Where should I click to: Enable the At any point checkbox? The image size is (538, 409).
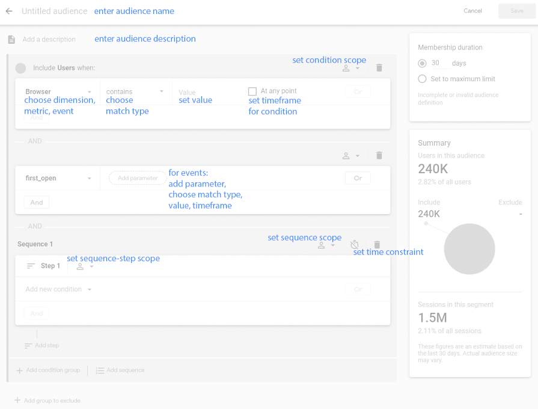pyautogui.click(x=252, y=91)
